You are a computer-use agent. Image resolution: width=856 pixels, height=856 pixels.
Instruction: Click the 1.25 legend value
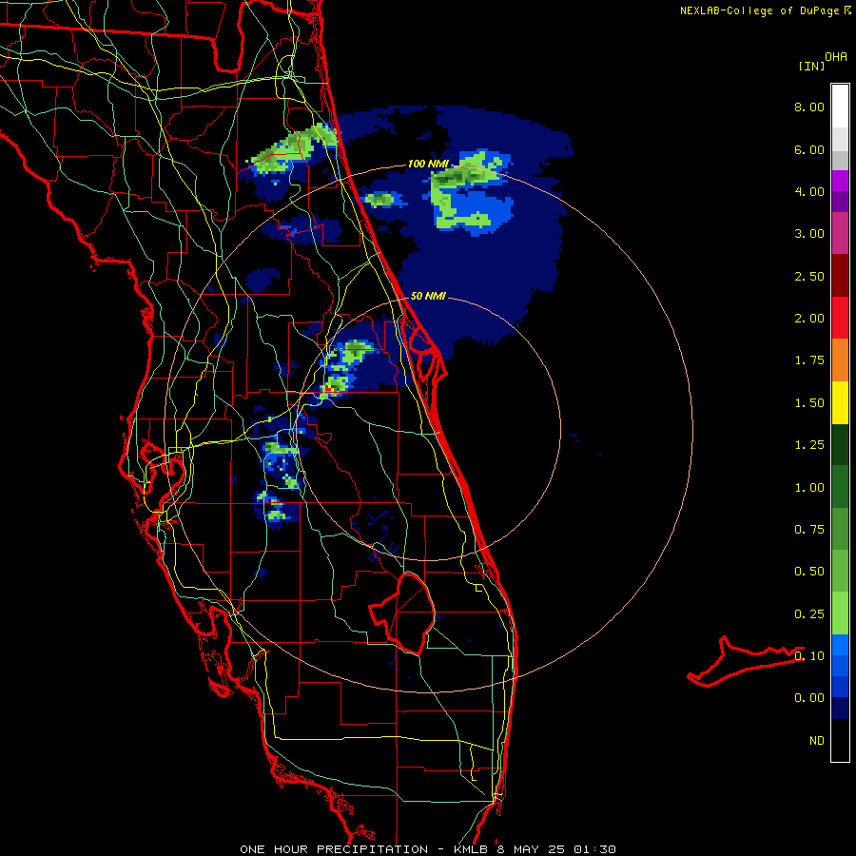(x=809, y=445)
